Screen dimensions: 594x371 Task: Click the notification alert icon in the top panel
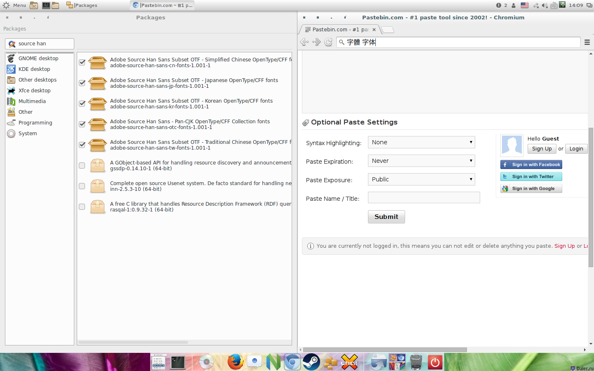click(499, 5)
